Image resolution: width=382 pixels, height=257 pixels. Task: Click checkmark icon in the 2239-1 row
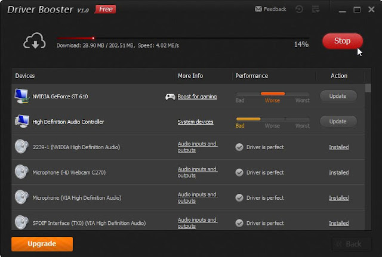tap(239, 147)
